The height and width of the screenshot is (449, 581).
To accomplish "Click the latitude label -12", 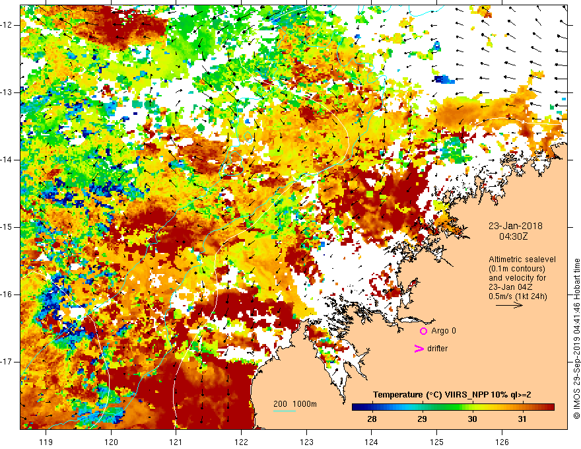I will (7, 25).
